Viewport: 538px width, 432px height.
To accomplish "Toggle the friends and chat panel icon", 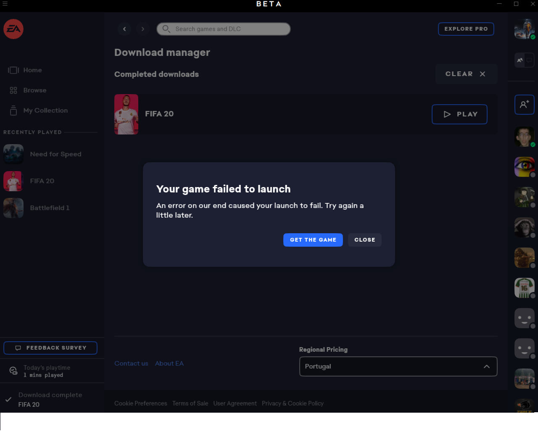I will (x=525, y=60).
